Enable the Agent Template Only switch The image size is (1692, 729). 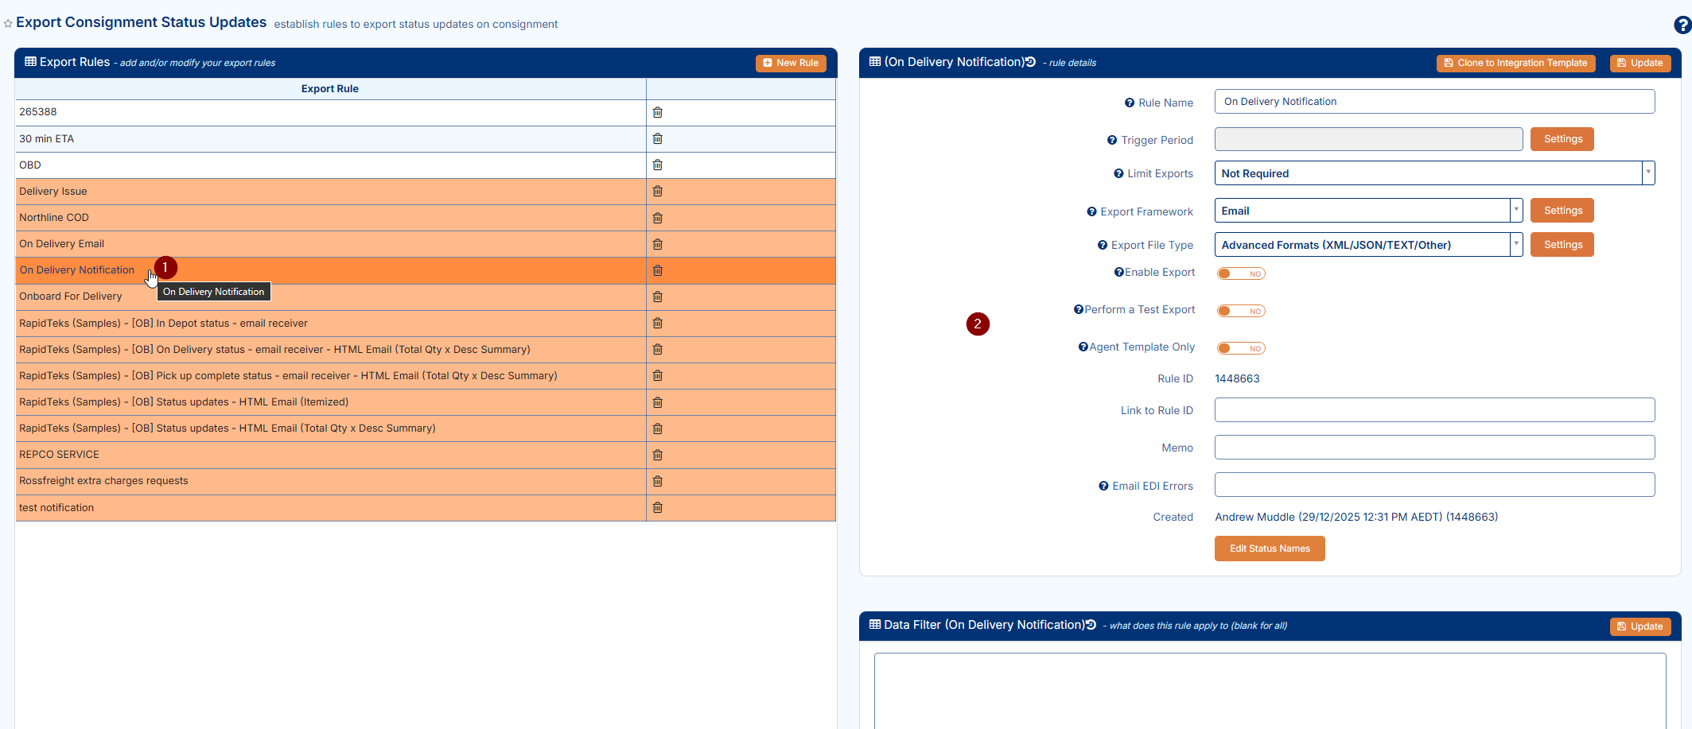[x=1240, y=348]
